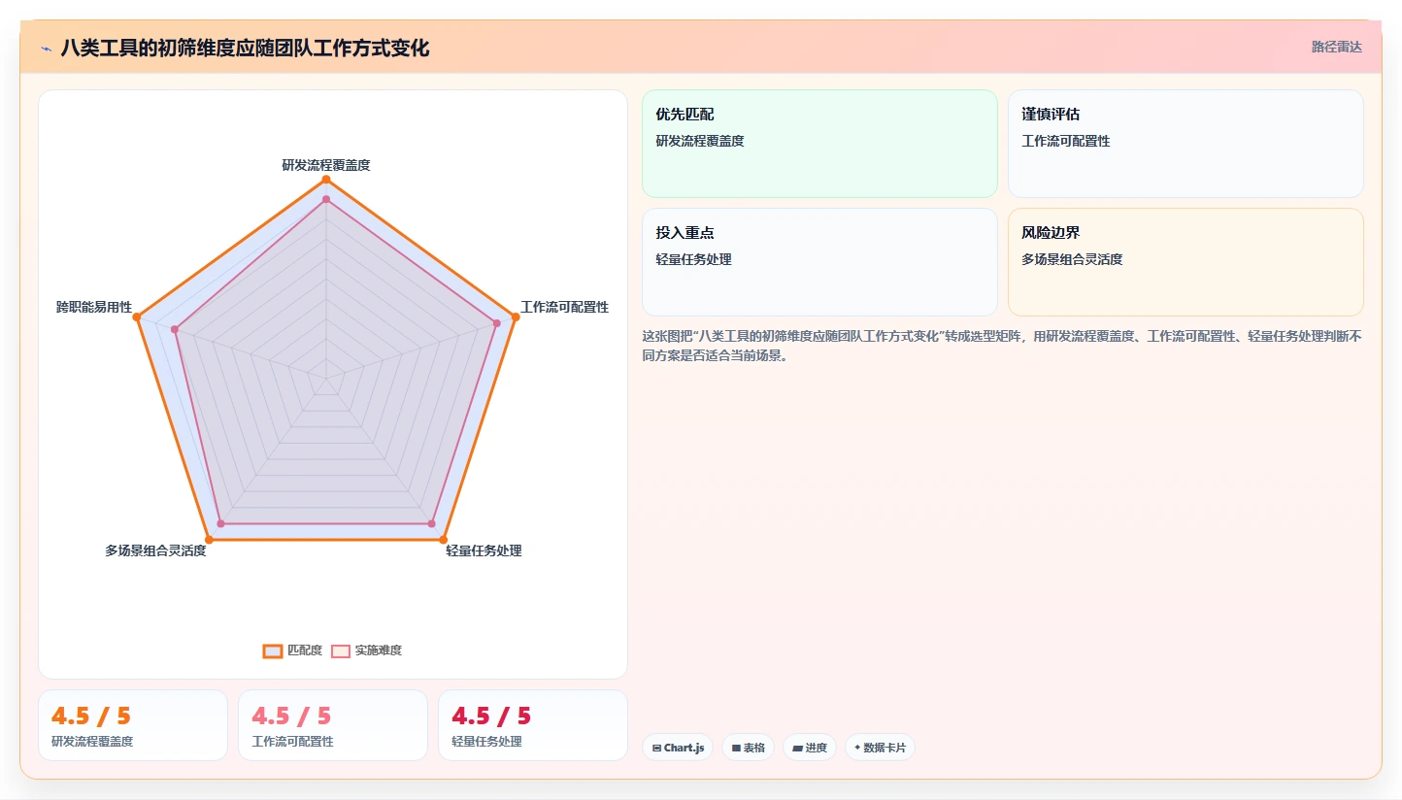Click the 跨职能易用性 radar axis label

coord(94,307)
